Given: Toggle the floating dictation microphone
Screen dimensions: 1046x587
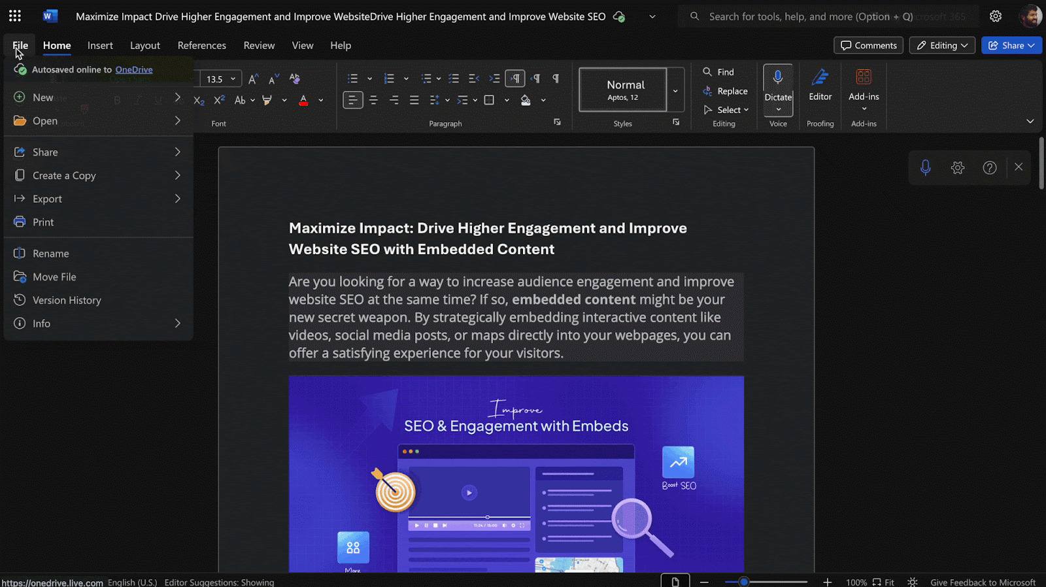Looking at the screenshot, I should [925, 168].
